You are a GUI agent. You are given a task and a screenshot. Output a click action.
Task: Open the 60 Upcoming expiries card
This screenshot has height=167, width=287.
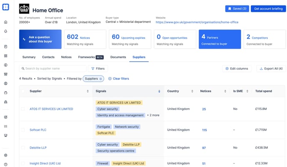point(130,39)
